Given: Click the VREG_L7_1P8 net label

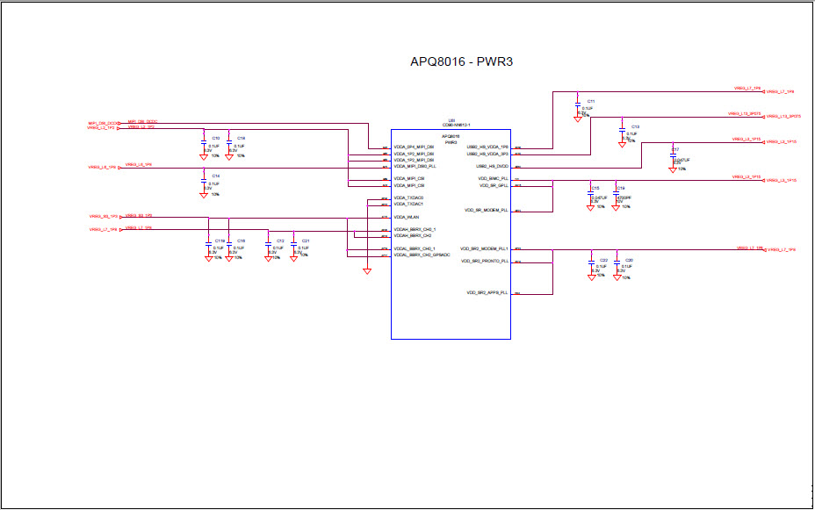Looking at the screenshot, I should point(746,89).
